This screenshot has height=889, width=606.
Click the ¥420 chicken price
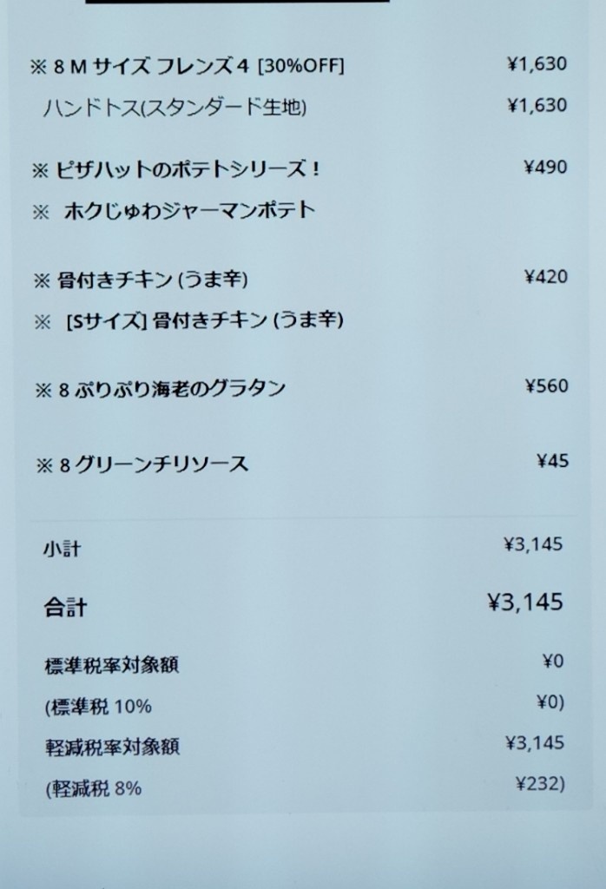545,277
